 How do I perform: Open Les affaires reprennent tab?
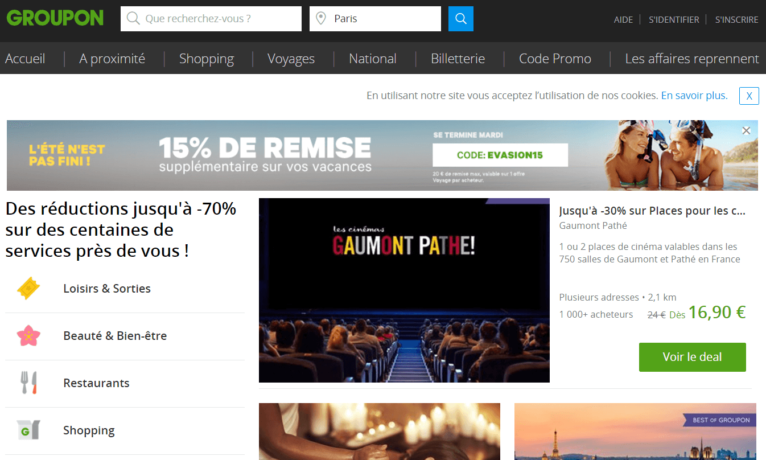click(692, 59)
